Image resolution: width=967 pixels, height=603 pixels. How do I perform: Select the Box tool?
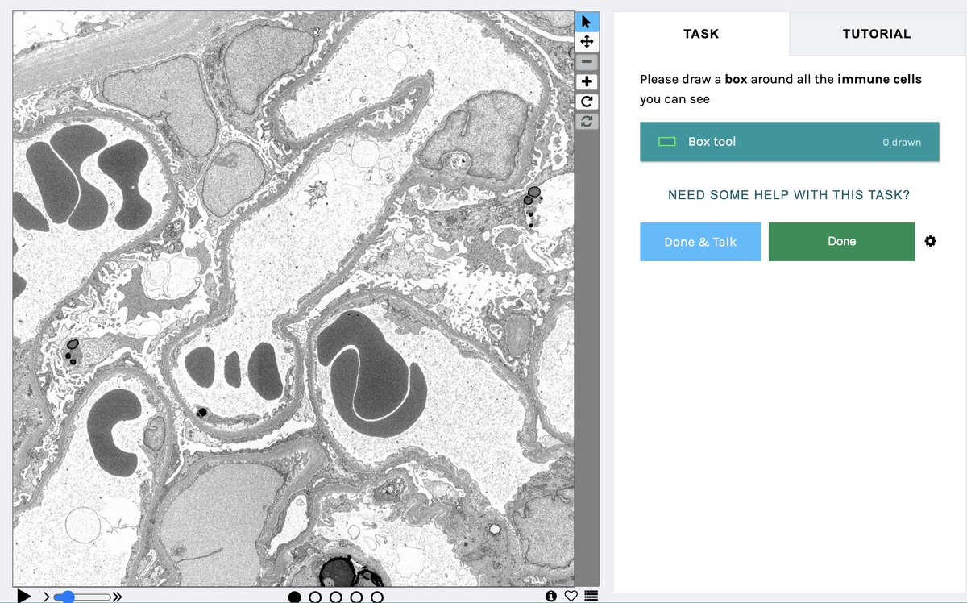tap(790, 142)
